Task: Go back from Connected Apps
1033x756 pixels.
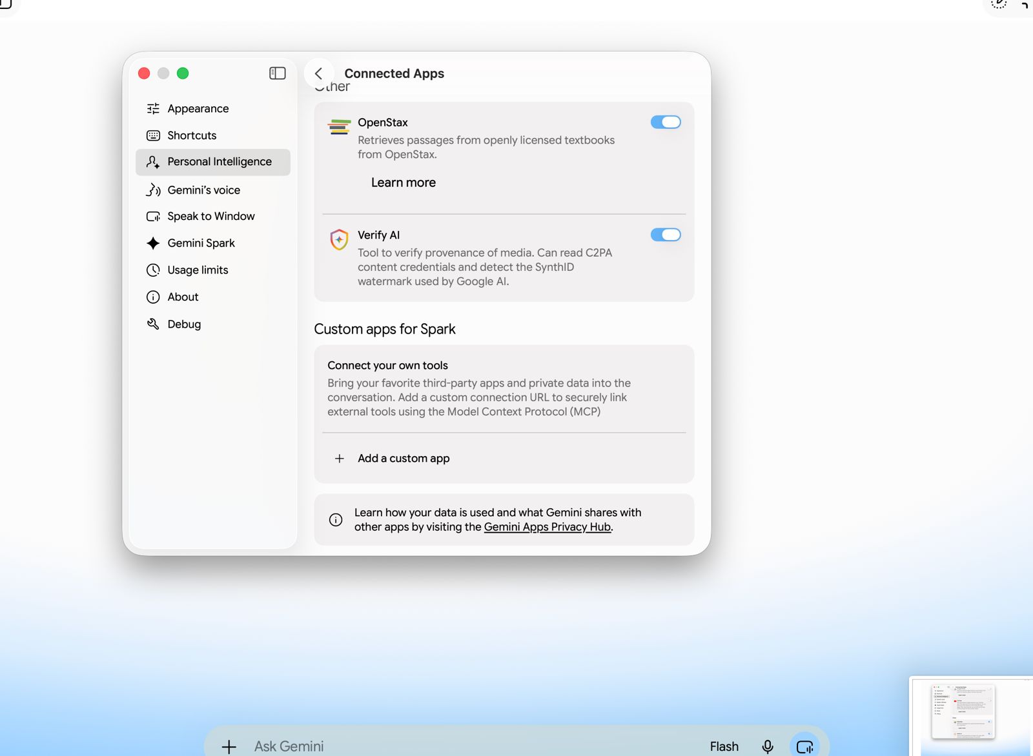Action: [x=319, y=74]
